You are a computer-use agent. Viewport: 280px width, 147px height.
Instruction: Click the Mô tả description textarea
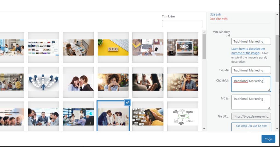coord(251,102)
